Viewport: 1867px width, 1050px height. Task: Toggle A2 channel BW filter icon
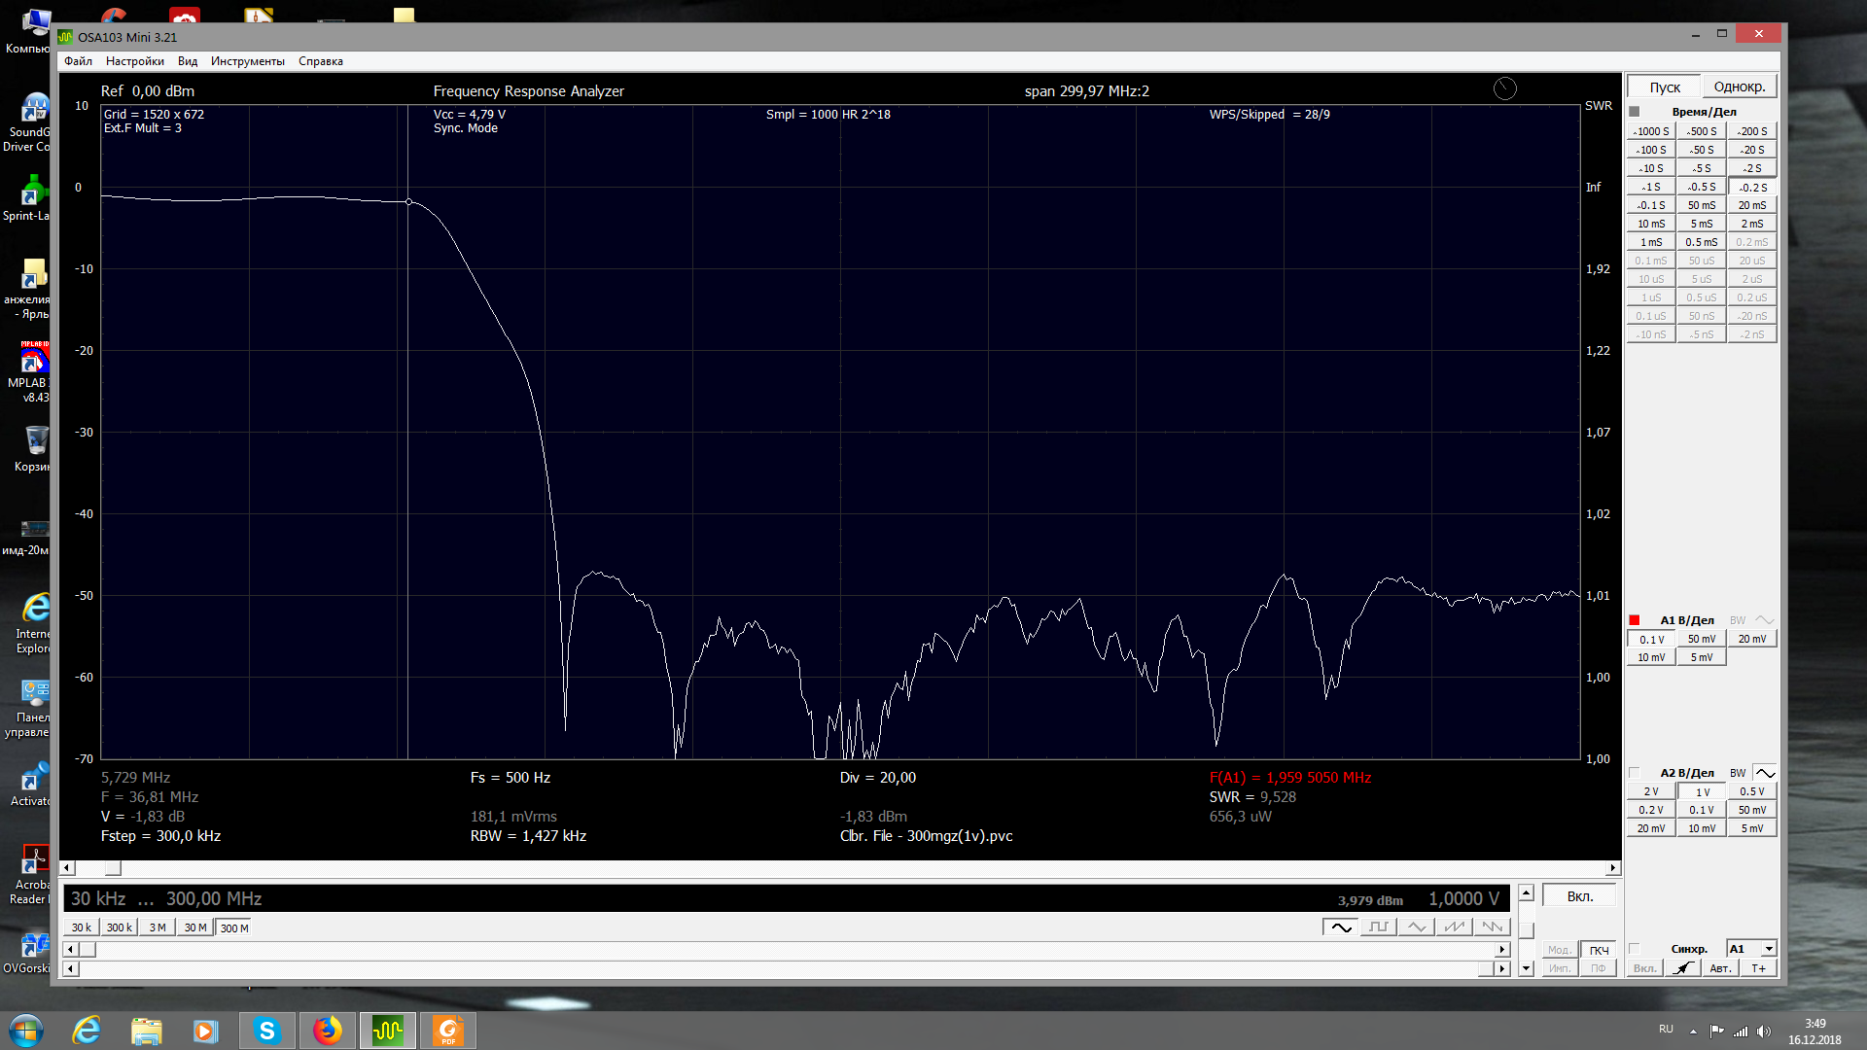click(1765, 773)
